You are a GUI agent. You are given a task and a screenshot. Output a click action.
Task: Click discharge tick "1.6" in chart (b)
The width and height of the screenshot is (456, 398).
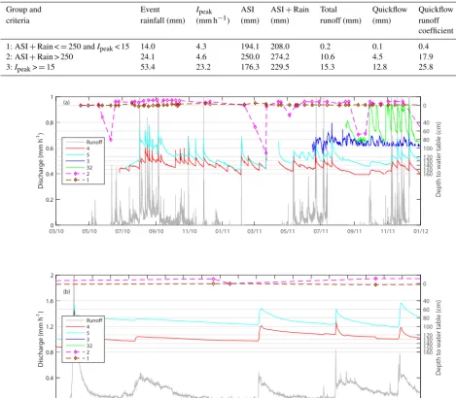click(50, 301)
